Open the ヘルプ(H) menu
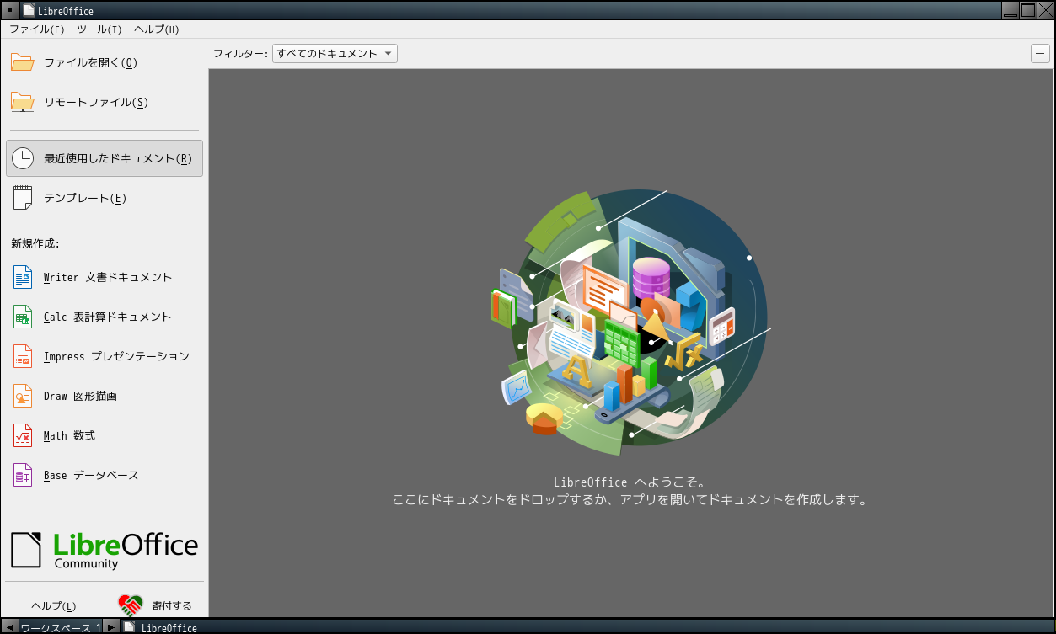Screen dimensions: 1056x634 point(157,29)
